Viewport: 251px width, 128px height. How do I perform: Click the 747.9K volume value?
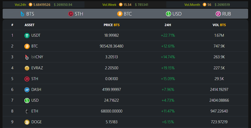click(219, 46)
